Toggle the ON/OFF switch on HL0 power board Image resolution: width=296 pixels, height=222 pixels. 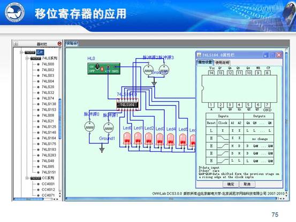97,66
